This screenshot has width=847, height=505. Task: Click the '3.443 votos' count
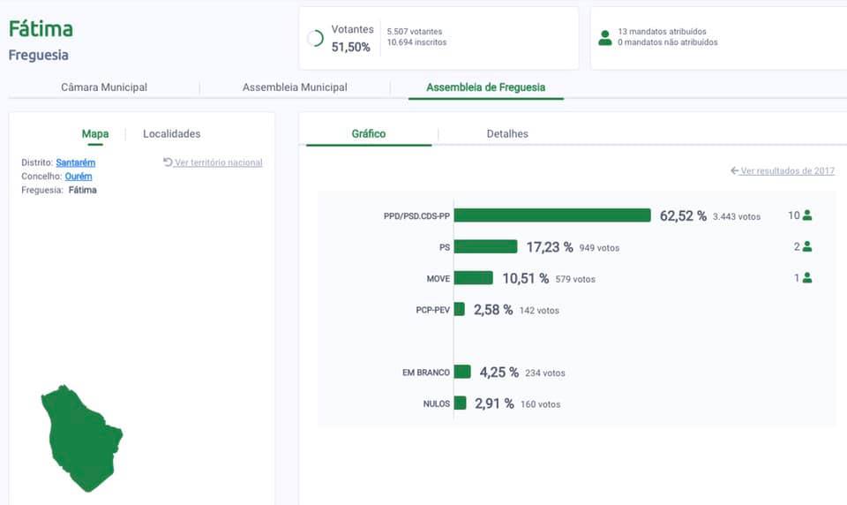736,217
